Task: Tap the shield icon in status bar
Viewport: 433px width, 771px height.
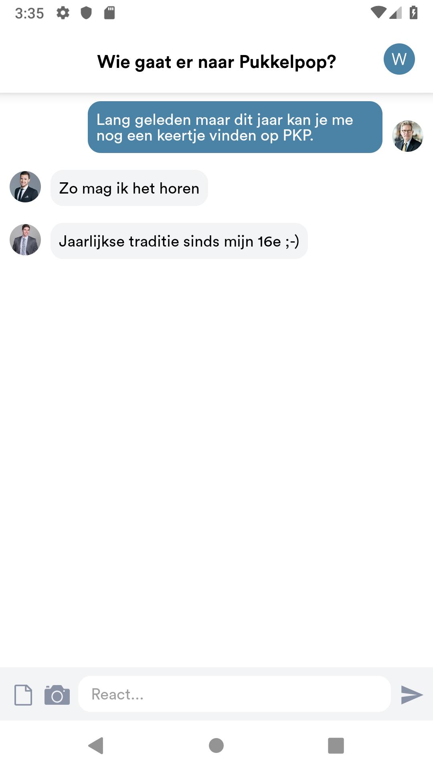Action: tap(86, 13)
